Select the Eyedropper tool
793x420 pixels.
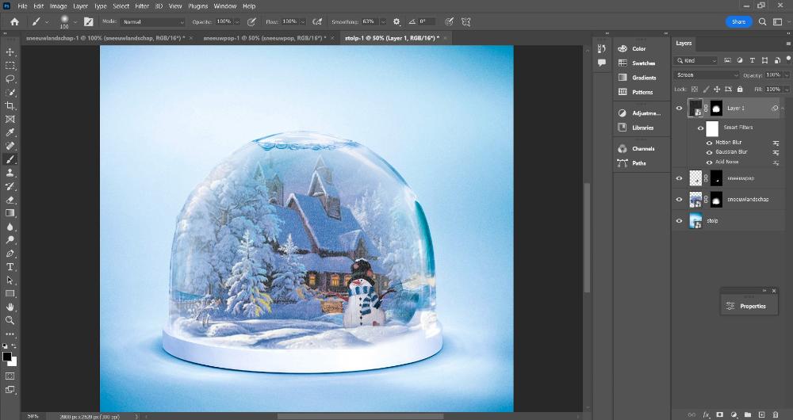point(10,132)
